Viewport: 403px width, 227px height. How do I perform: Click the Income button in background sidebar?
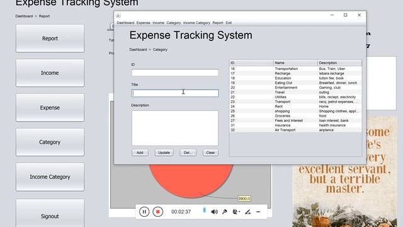click(x=50, y=73)
